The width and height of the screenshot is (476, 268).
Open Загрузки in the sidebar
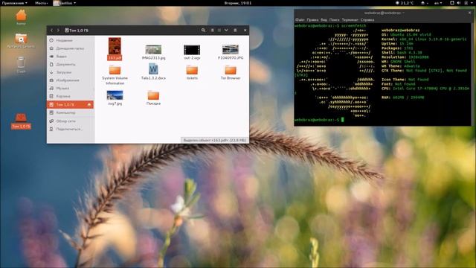[71, 72]
